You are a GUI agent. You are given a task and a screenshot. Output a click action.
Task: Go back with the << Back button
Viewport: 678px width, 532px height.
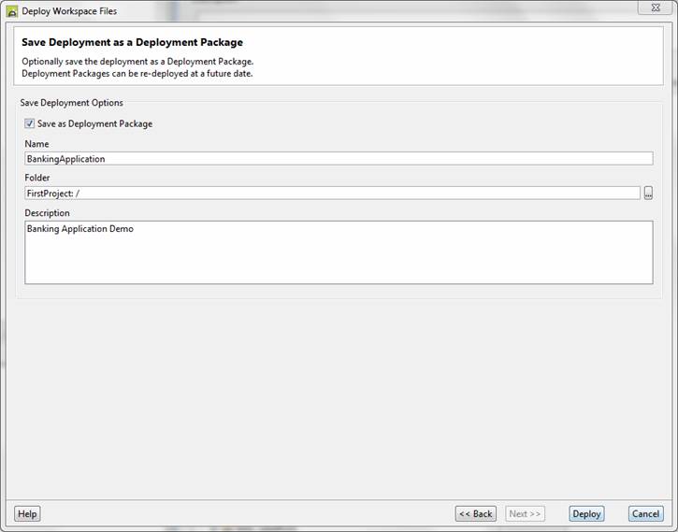pos(475,513)
